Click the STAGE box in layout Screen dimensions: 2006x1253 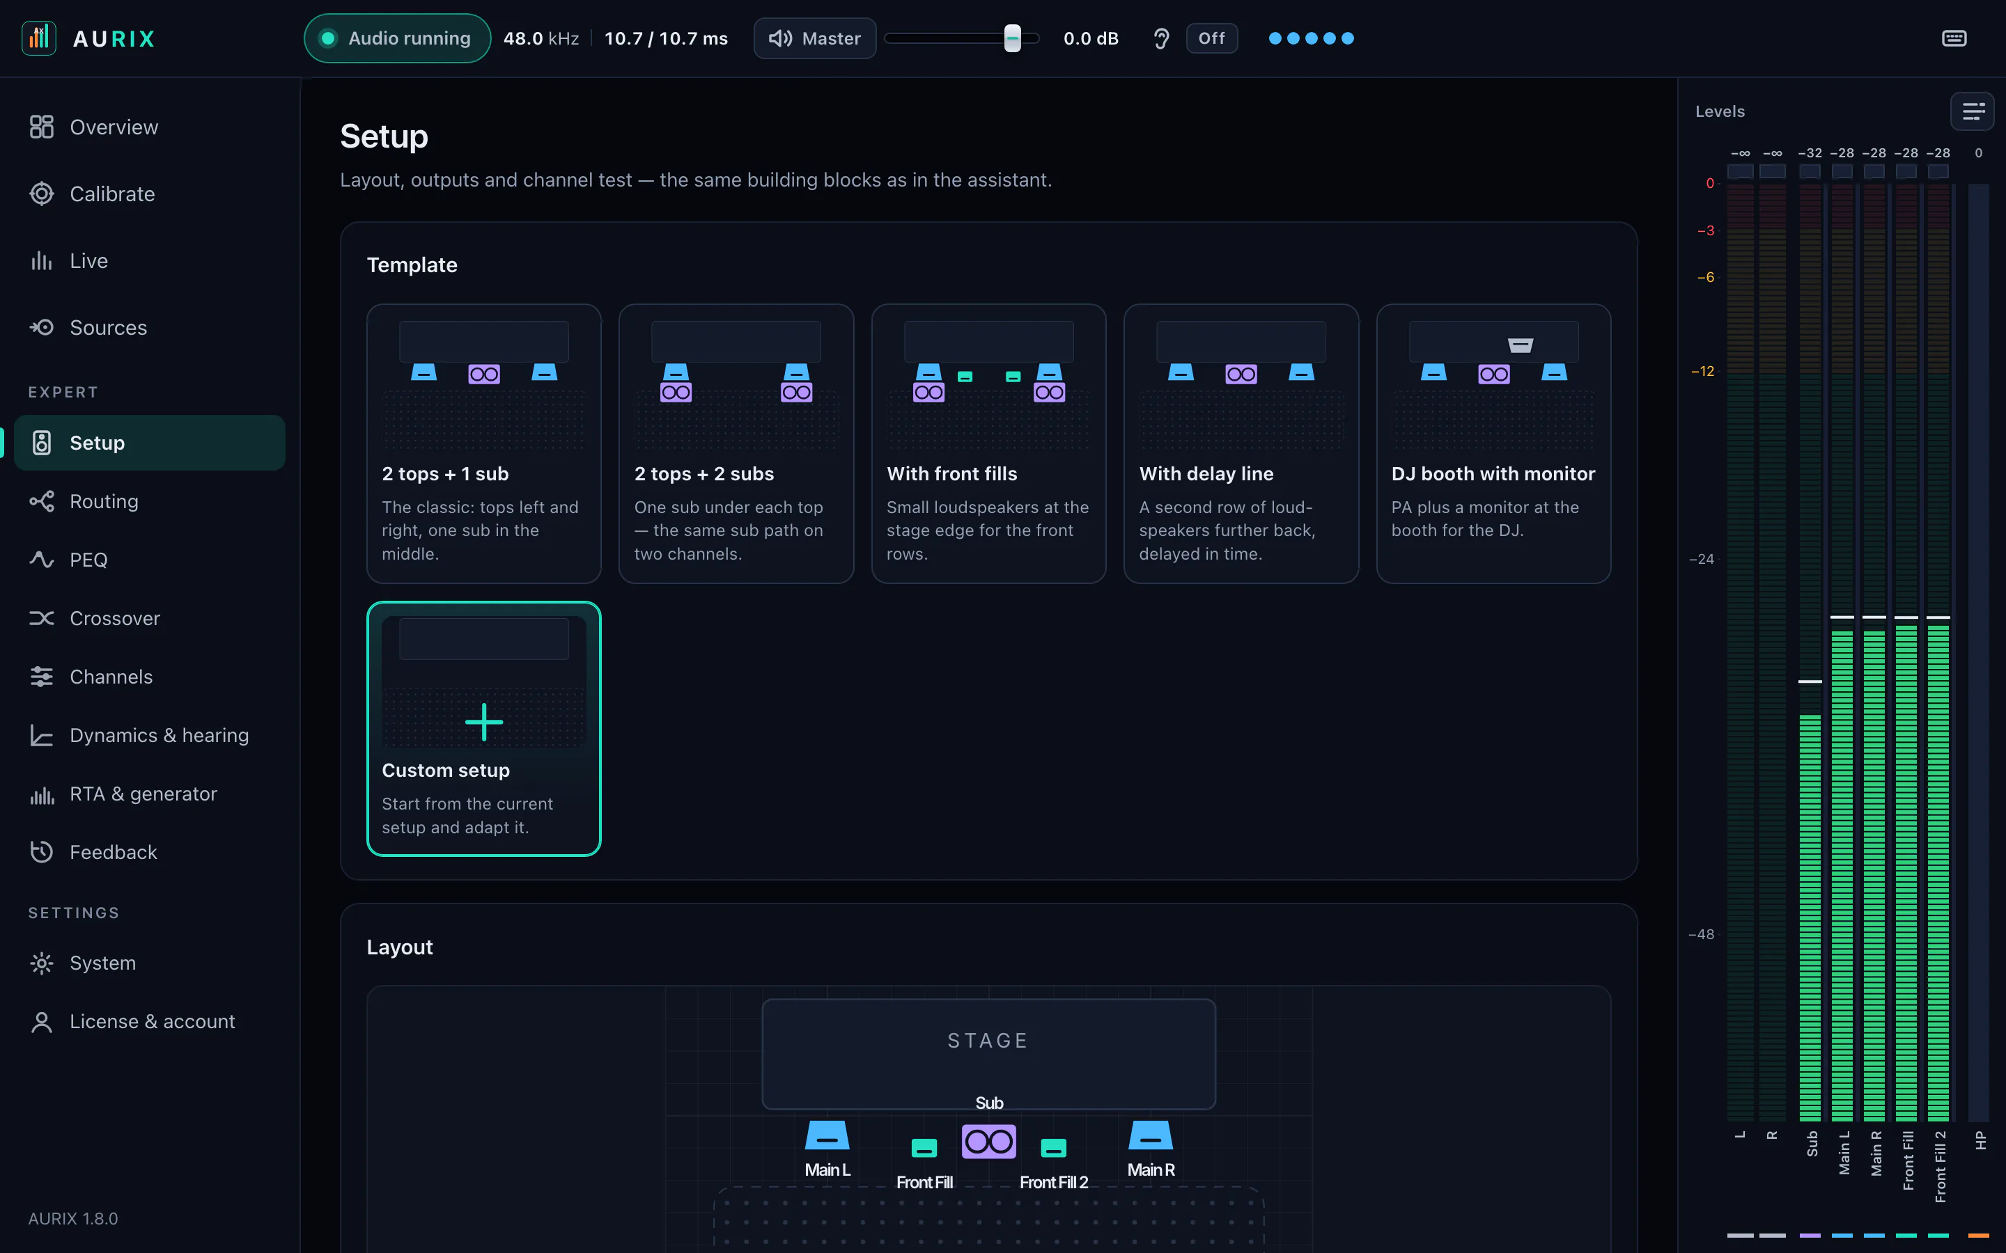[989, 1054]
